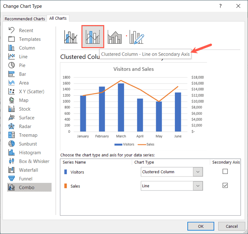248x234 pixels.
Task: Select Clustered Column - Line combo subtype
Action: point(71,37)
